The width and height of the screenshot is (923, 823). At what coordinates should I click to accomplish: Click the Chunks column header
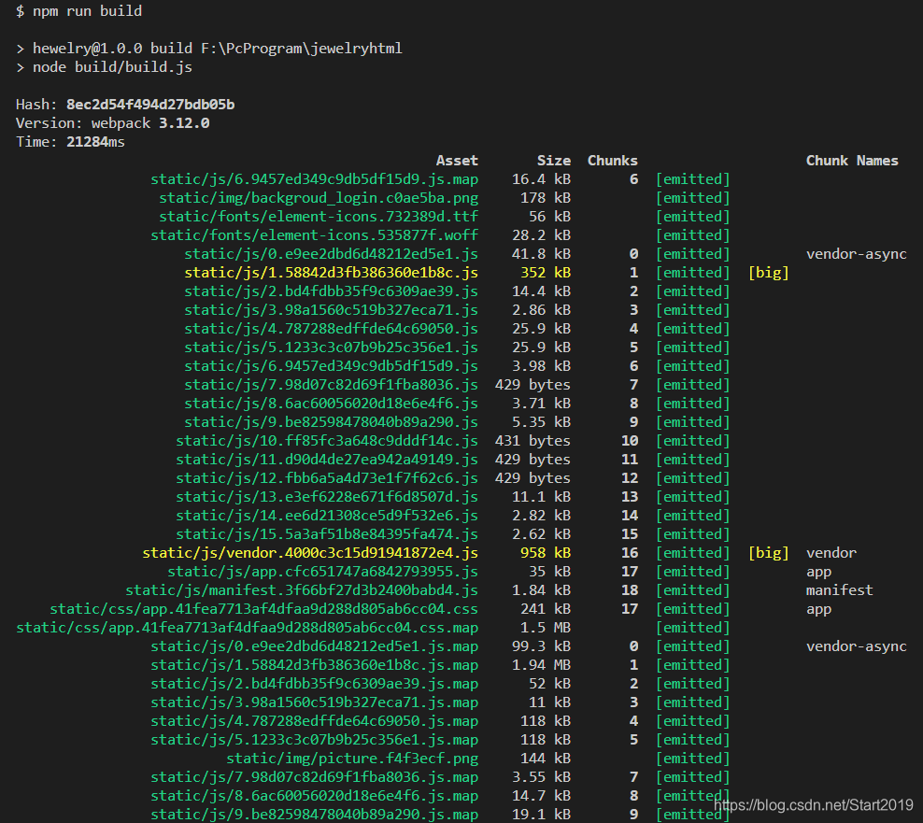[x=612, y=161]
